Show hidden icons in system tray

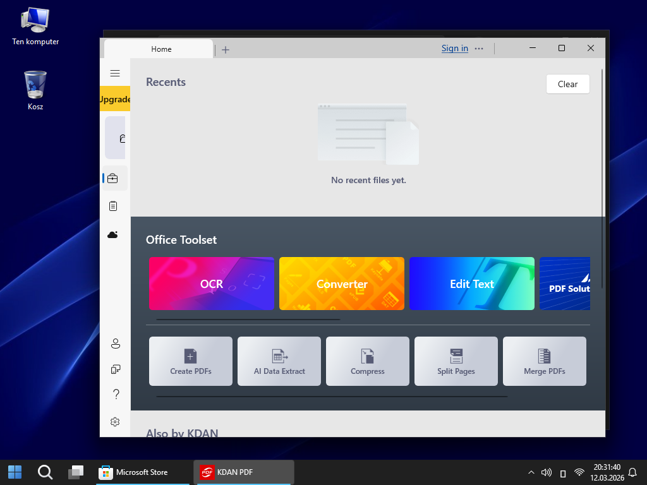[x=531, y=472]
